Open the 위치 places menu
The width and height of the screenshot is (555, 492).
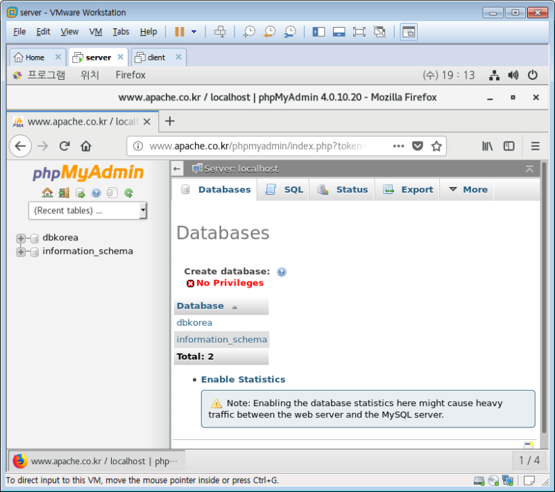point(90,75)
